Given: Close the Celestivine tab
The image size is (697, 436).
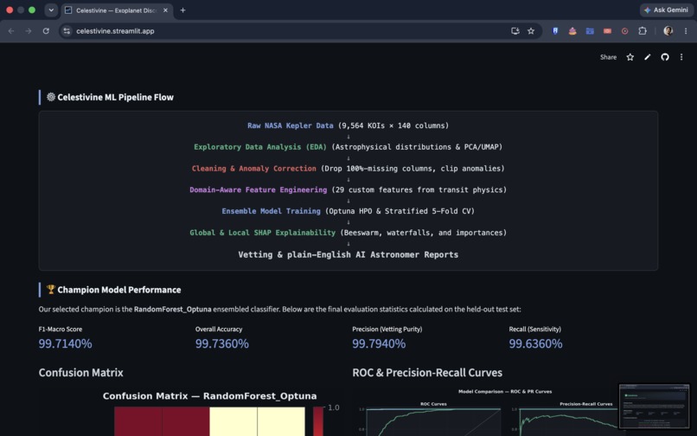Looking at the screenshot, I should tap(165, 10).
